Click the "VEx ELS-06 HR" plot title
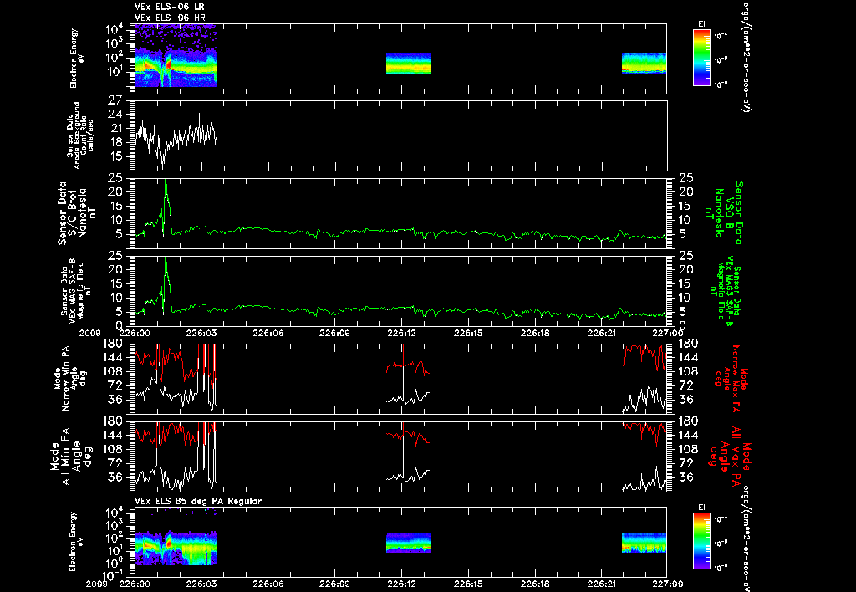This screenshot has width=856, height=592. [x=170, y=18]
